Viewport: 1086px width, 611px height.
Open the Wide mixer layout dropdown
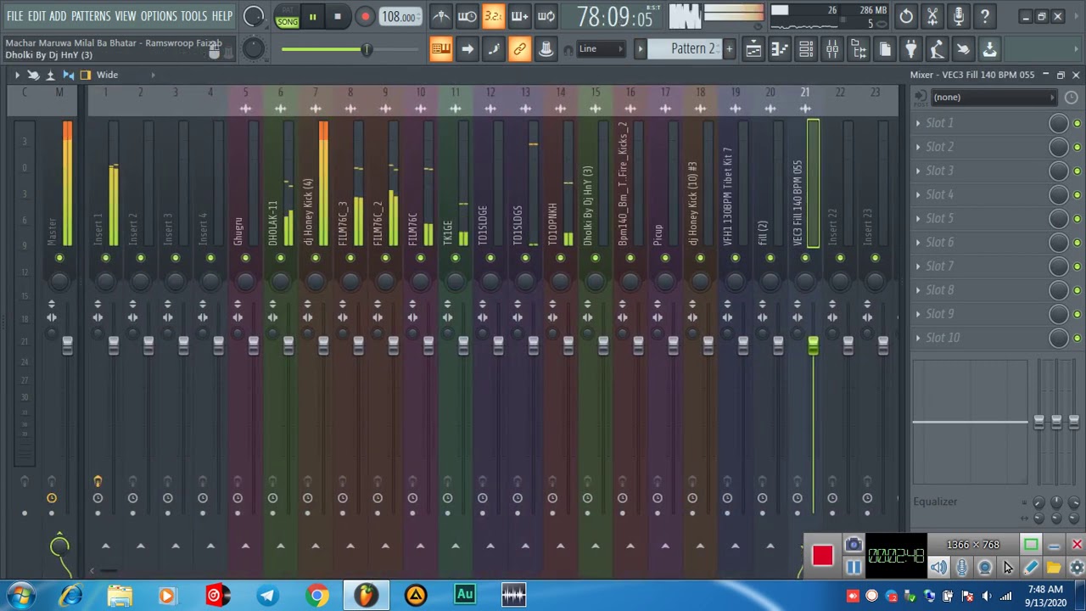pos(107,75)
